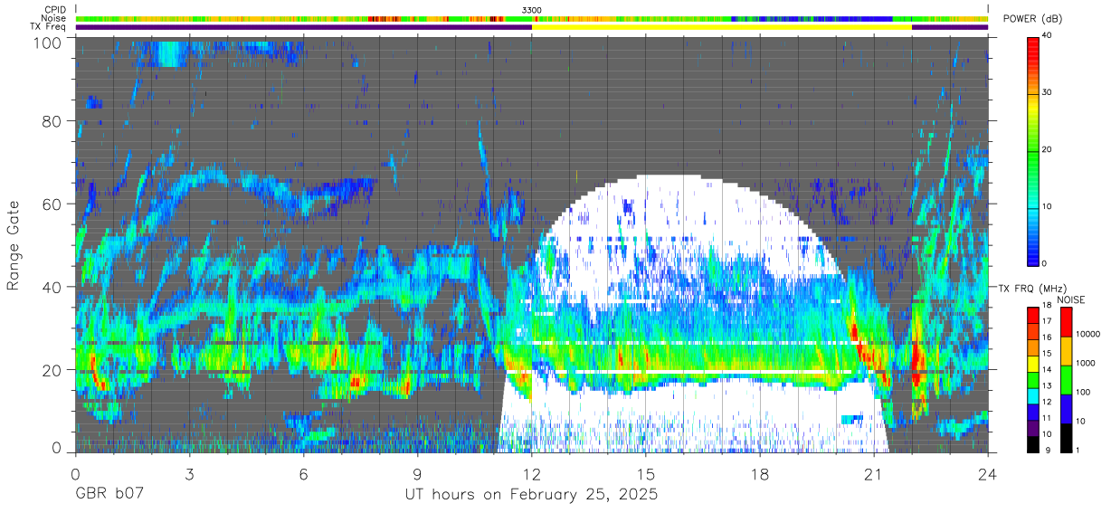Viewport: 1111px width, 513px height.
Task: Click the TX FRQ (MHz) color scale
Action: tap(1033, 379)
